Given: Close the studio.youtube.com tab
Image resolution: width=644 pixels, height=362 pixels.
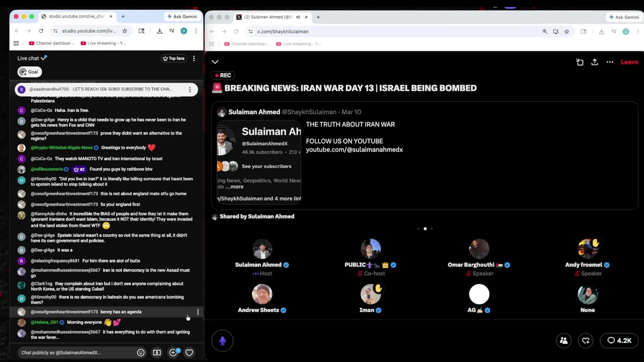Looking at the screenshot, I should click(111, 17).
